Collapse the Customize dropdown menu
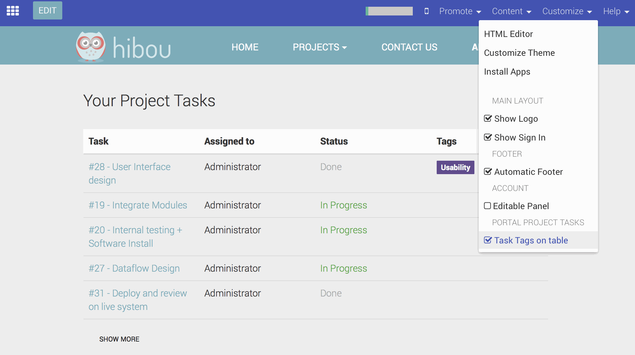Viewport: 635px width, 355px height. pos(567,11)
